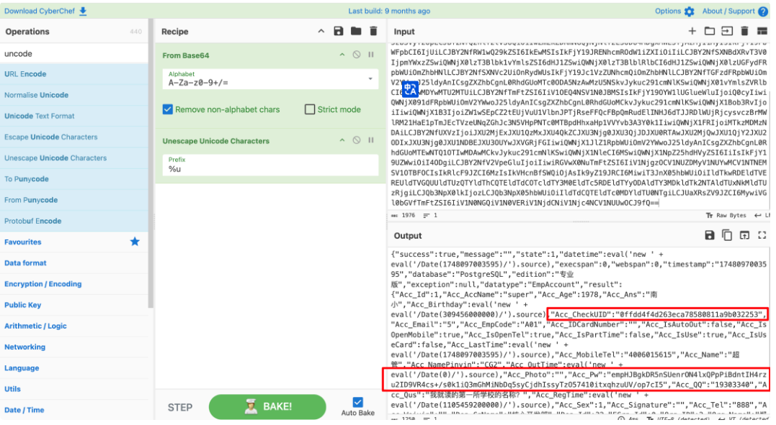The image size is (776, 425).
Task: Maximise the output pane
Action: (x=762, y=235)
